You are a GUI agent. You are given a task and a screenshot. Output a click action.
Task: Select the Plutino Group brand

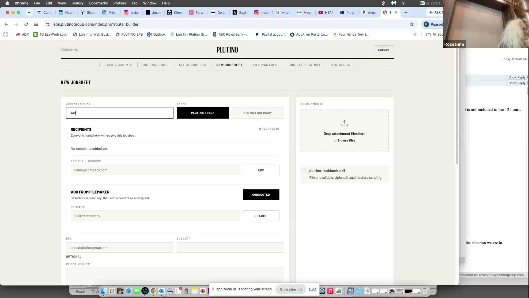click(203, 113)
